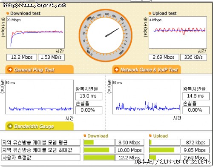
Task: Select the 12.2 Mbps download result field
Action: click(x=22, y=57)
